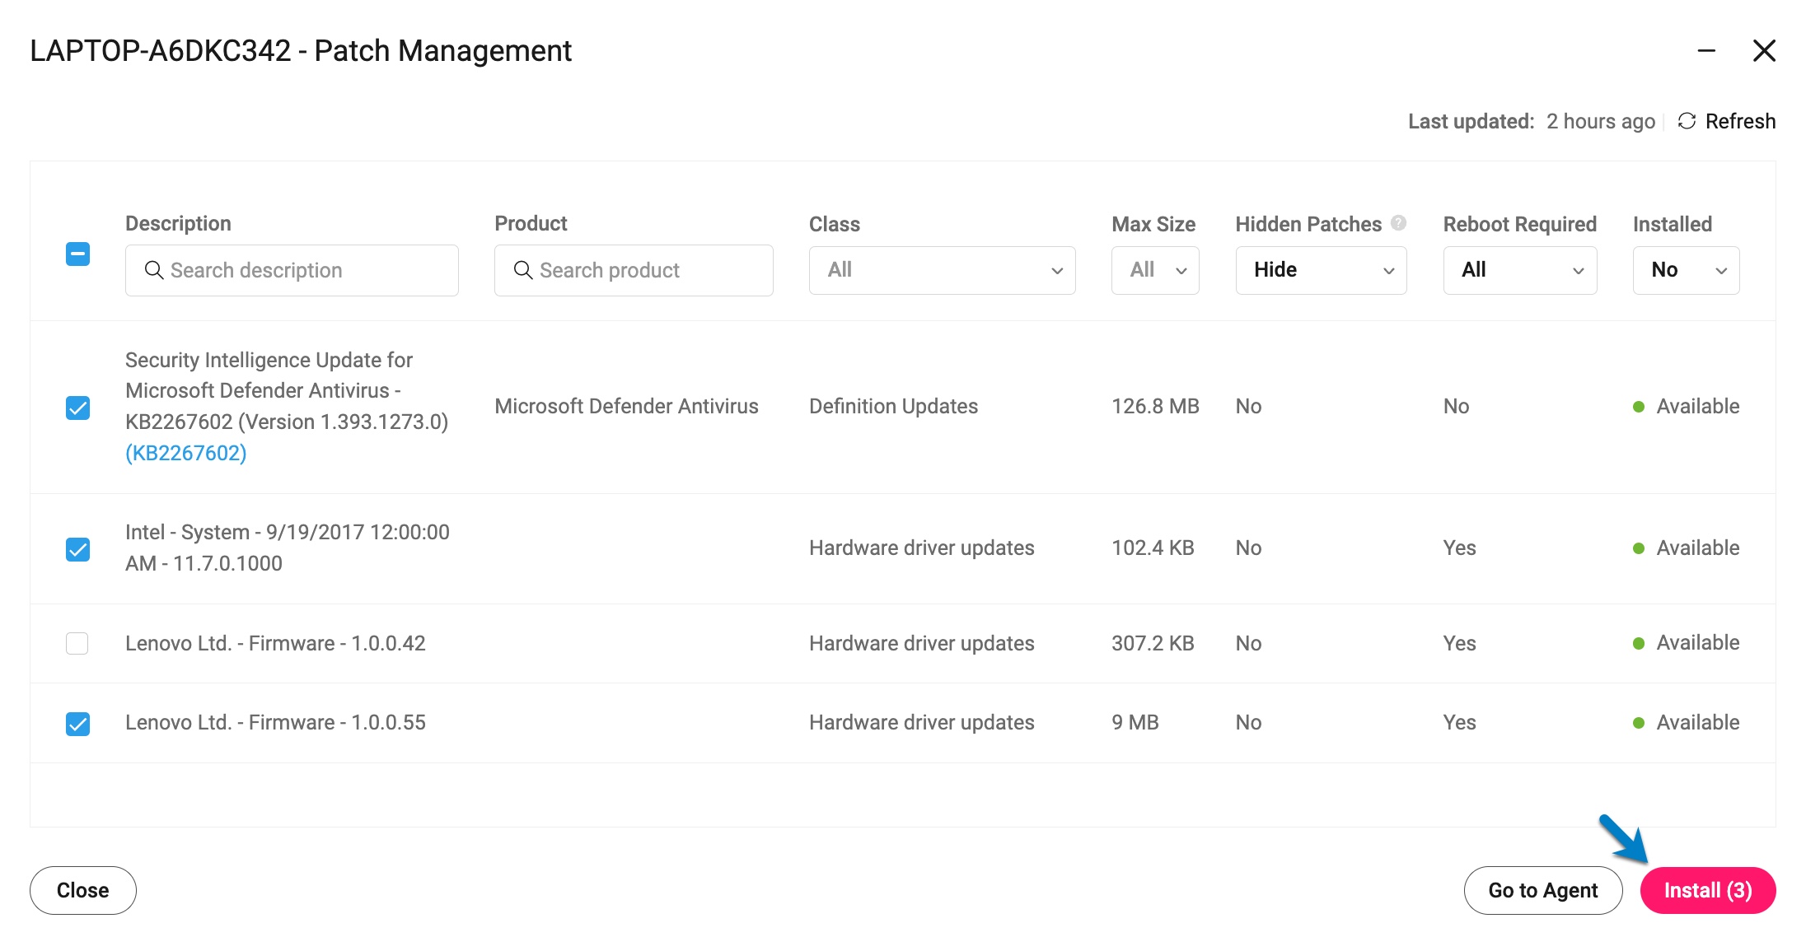The image size is (1806, 937).
Task: Uncheck the Lenovo Firmware 1.0.0.55 checkbox
Action: tap(77, 724)
